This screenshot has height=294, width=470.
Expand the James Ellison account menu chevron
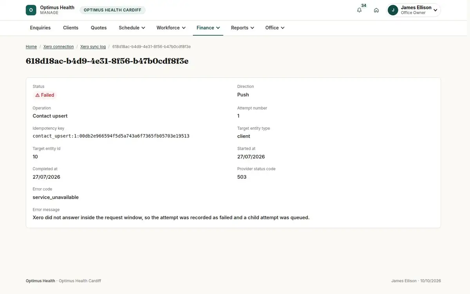pyautogui.click(x=435, y=10)
